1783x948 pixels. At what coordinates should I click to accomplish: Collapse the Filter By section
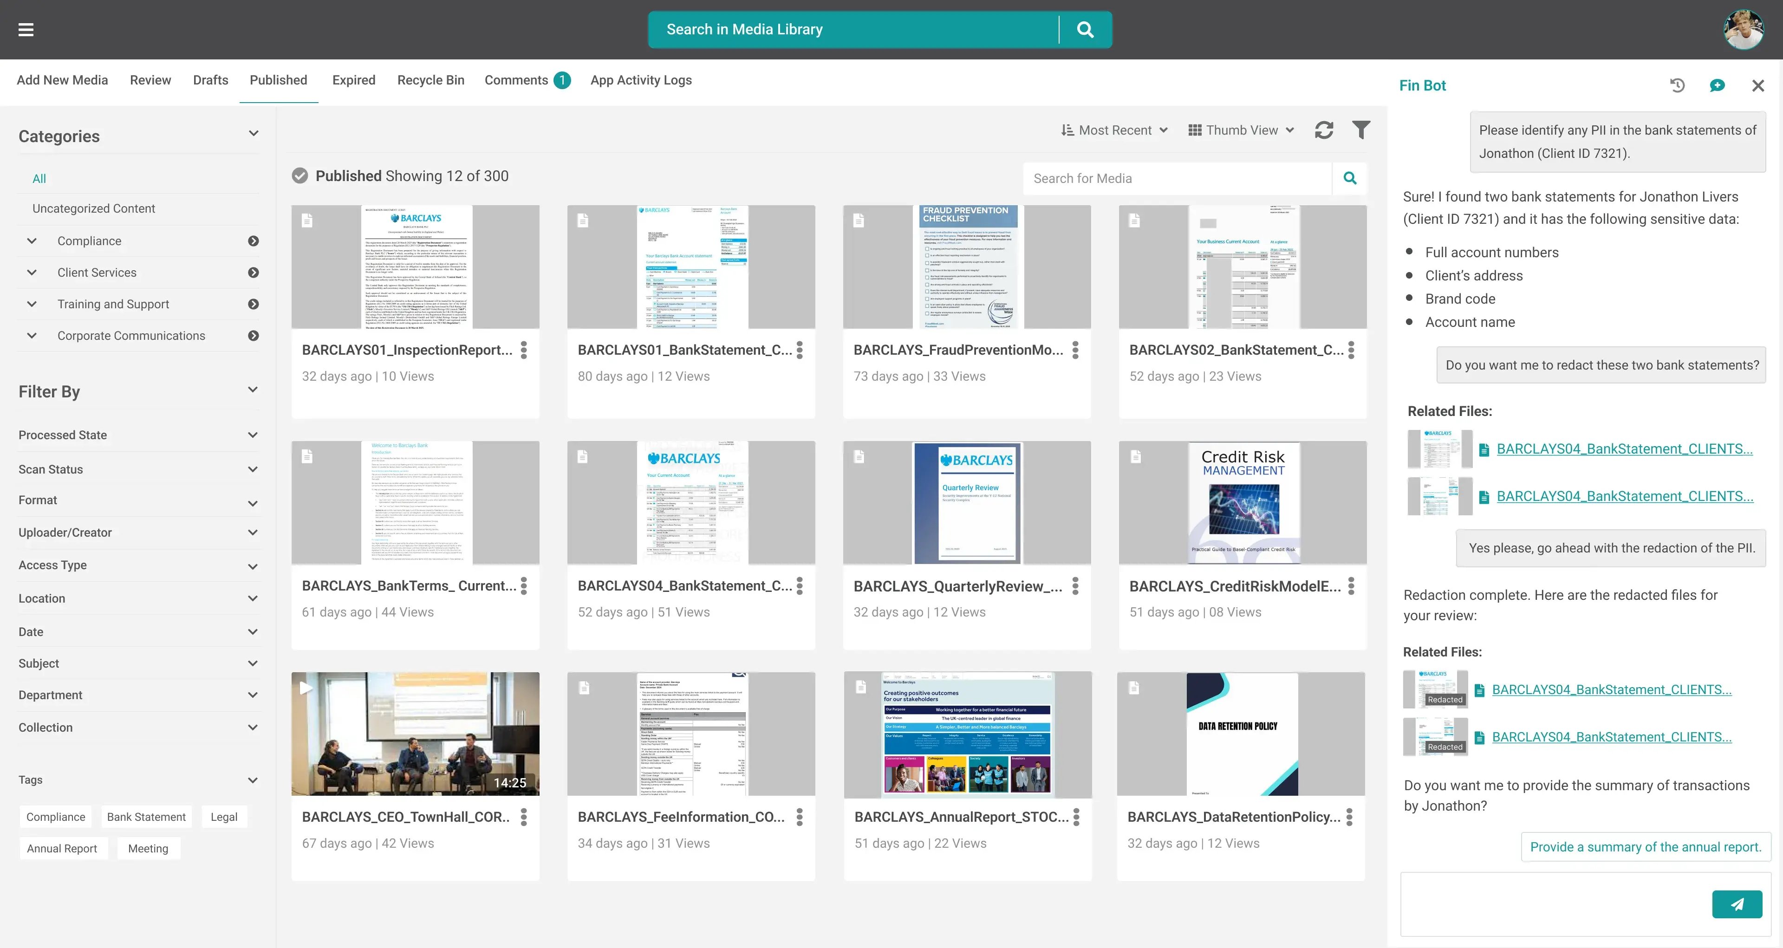[x=254, y=390]
